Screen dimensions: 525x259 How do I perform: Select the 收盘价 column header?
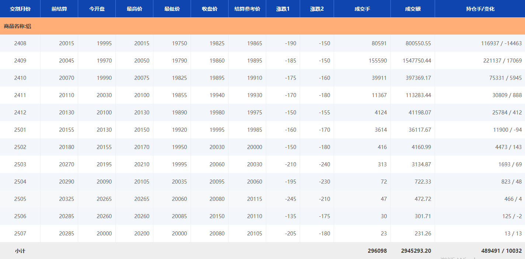[x=210, y=9]
